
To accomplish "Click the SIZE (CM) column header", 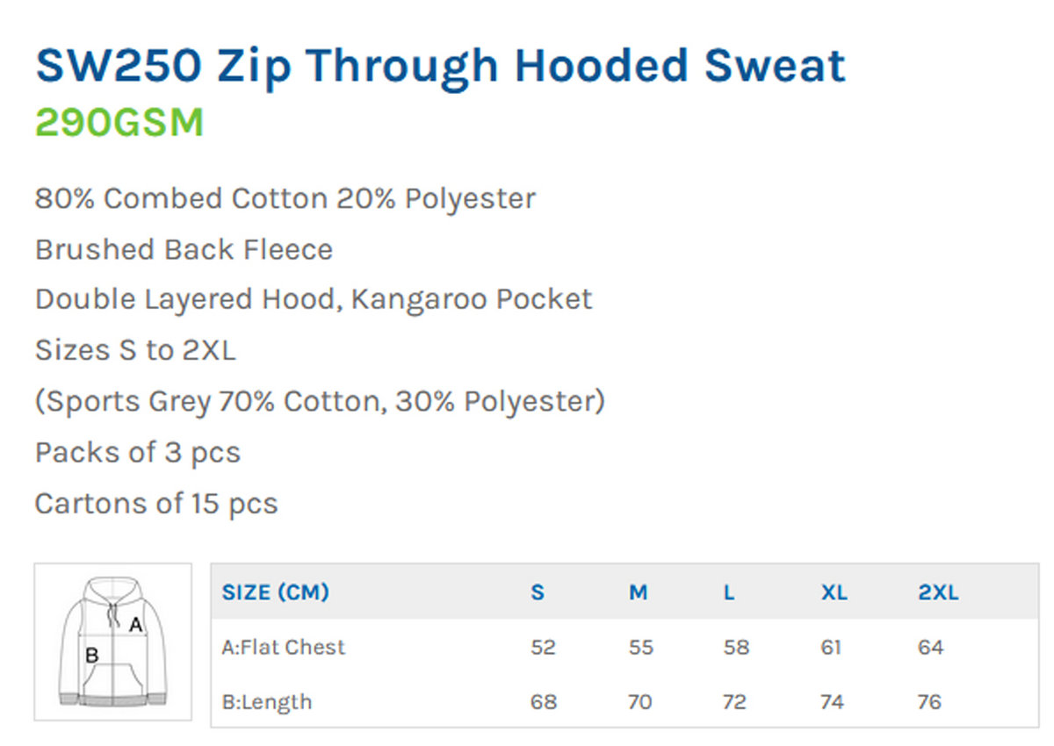I will 276,592.
